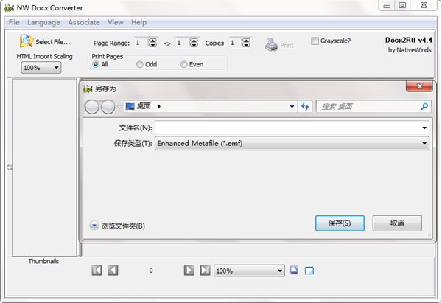This screenshot has height=303, width=442.
Task: Click the Print label
Action: pos(287,45)
